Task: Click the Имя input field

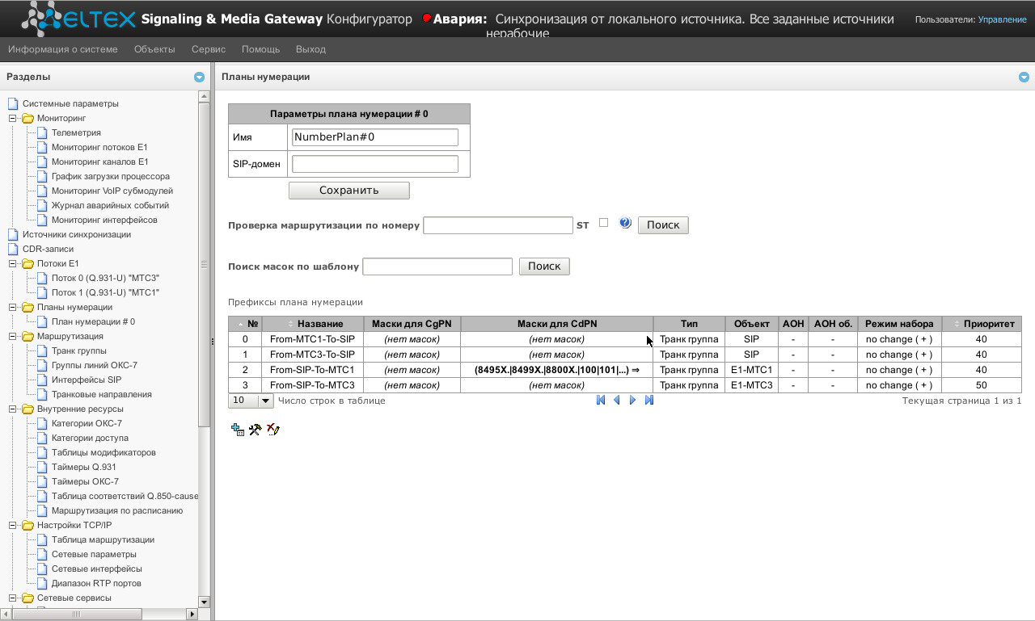Action: (375, 137)
